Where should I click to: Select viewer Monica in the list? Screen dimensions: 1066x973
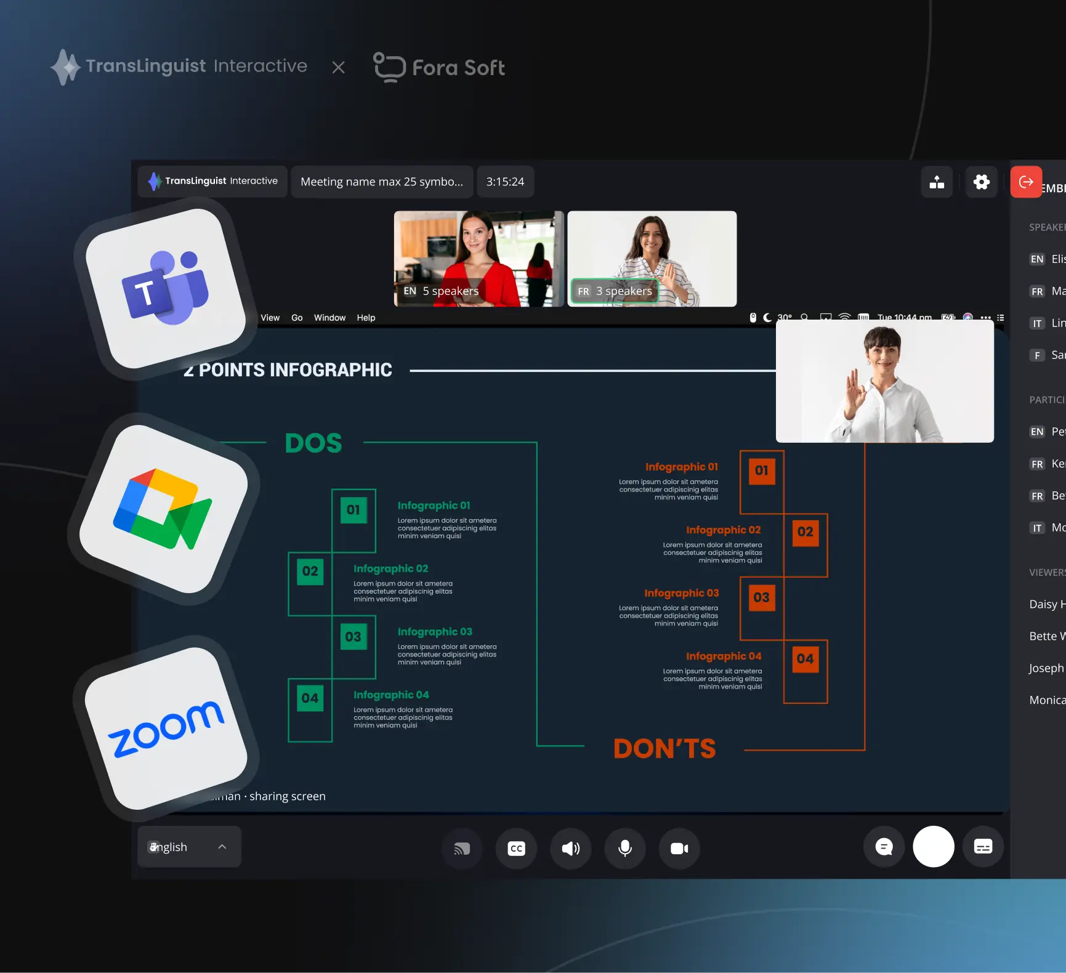pyautogui.click(x=1047, y=700)
